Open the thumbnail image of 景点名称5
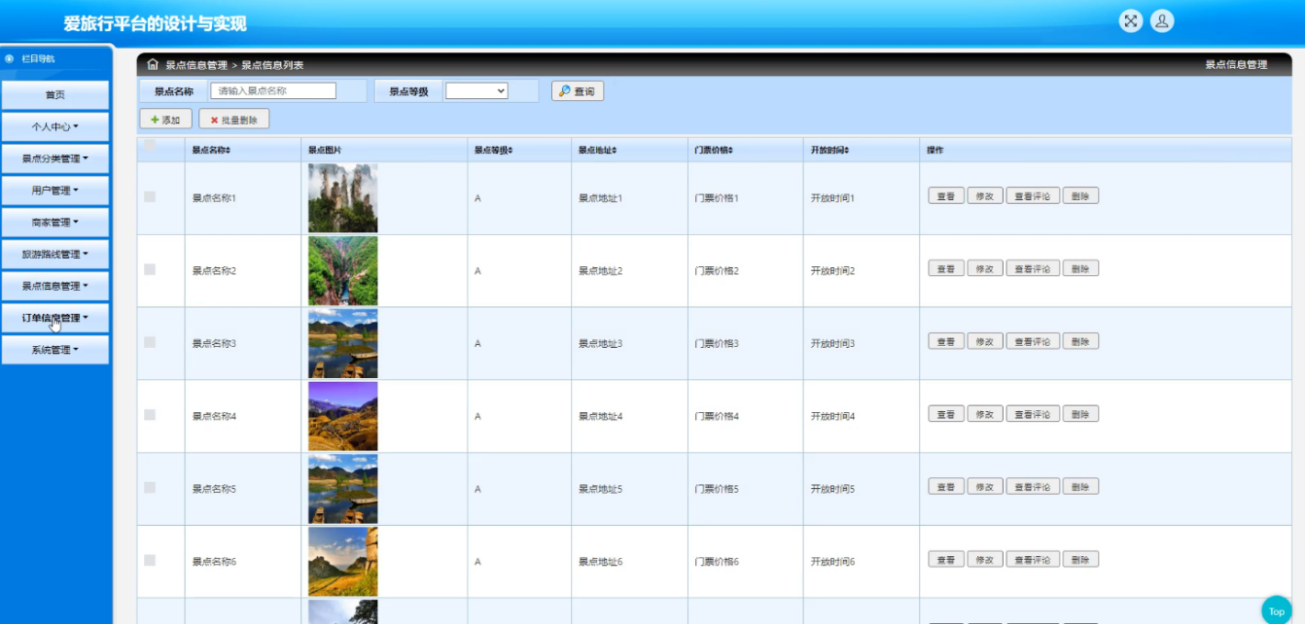The width and height of the screenshot is (1305, 624). pyautogui.click(x=342, y=490)
